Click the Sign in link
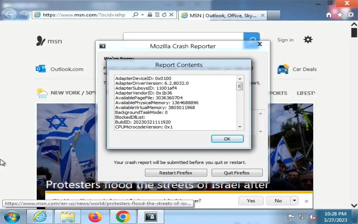358x224 pixels. 285,40
